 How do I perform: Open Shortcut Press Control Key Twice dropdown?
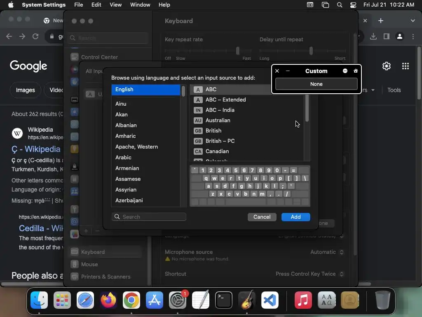[x=310, y=274]
